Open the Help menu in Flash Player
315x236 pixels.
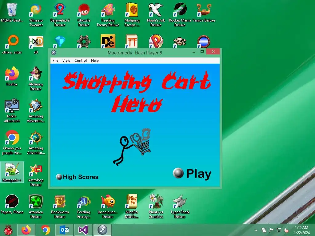[x=95, y=61]
